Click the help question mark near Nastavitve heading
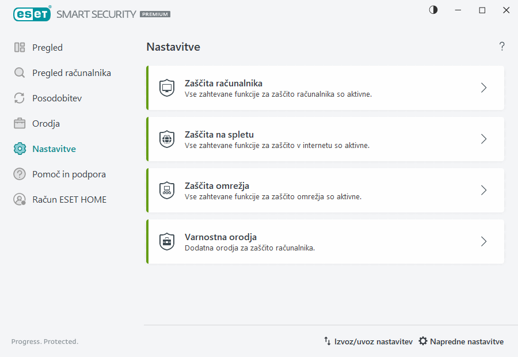Viewport: 518px width, 357px height. (501, 46)
